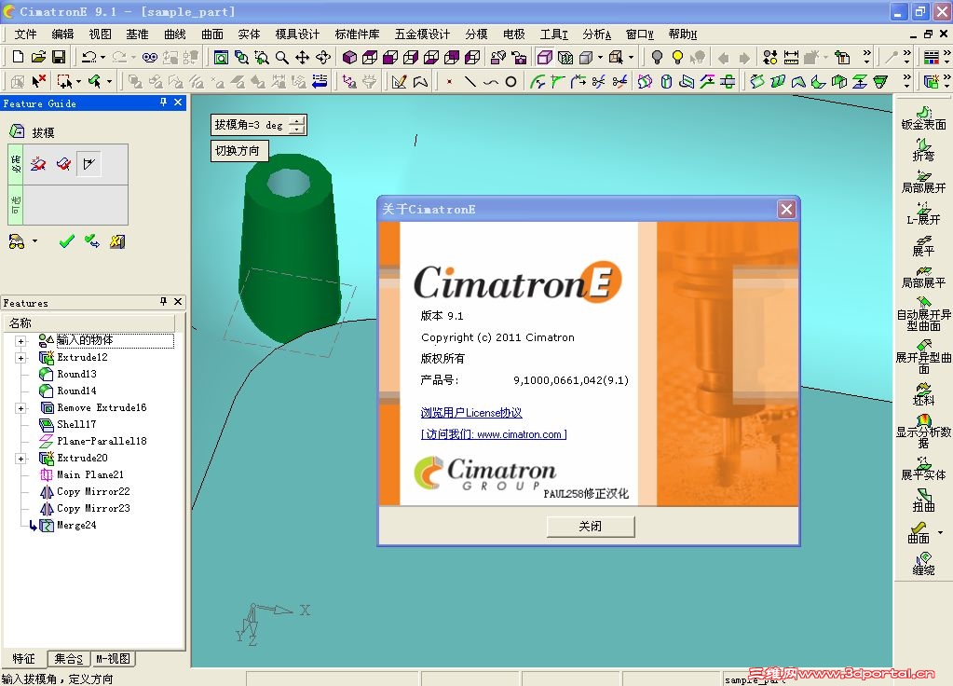Increase draft angle with up stepper arrow

297,121
